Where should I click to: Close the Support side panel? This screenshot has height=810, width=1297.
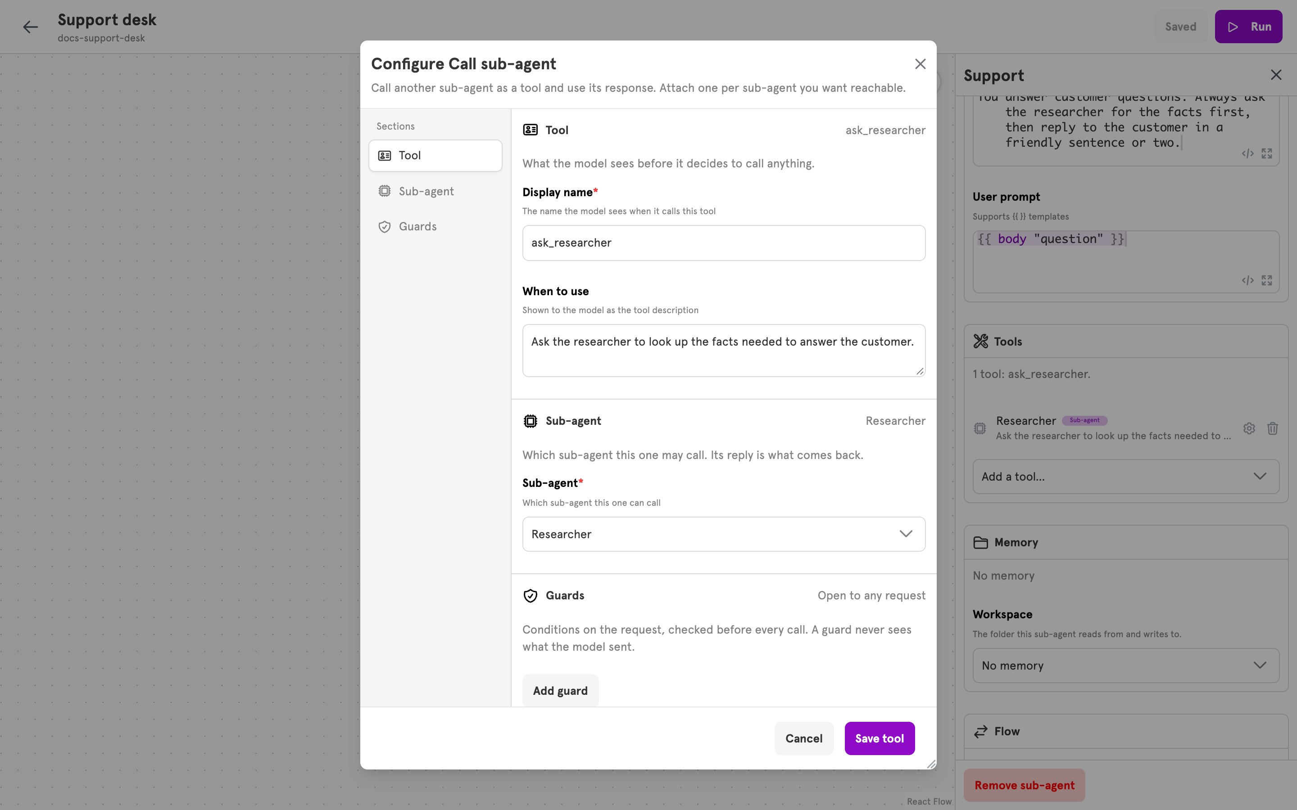[1276, 75]
